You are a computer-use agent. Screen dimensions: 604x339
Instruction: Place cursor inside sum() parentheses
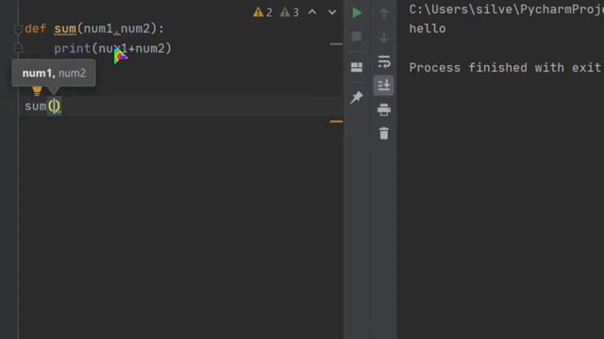coord(55,106)
